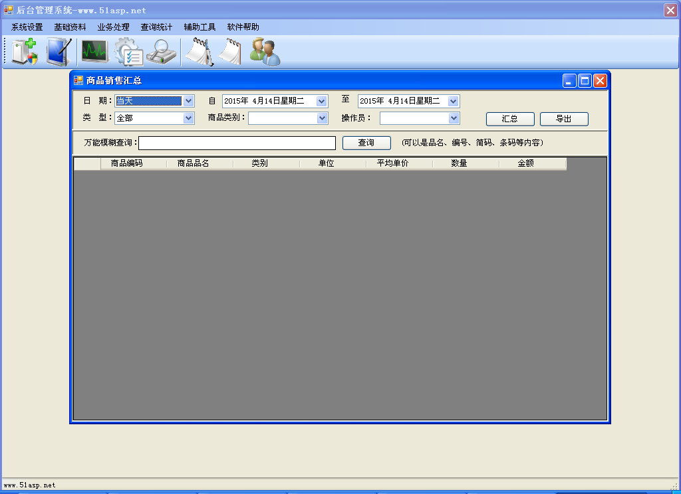Maximize the 商品销售汇总 window
681x494 pixels.
pyautogui.click(x=585, y=80)
